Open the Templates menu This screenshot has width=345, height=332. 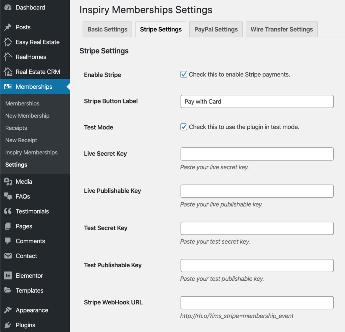click(35, 290)
